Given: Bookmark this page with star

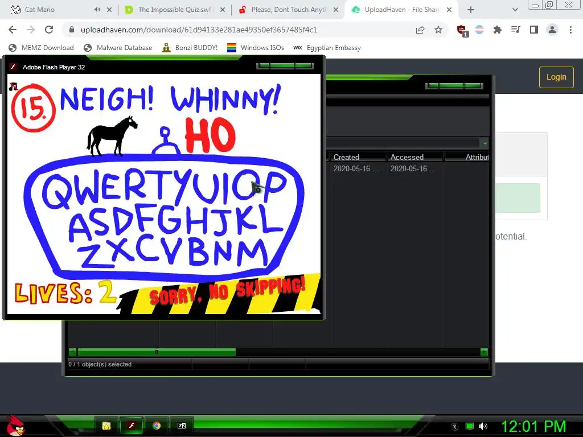Looking at the screenshot, I should (438, 30).
